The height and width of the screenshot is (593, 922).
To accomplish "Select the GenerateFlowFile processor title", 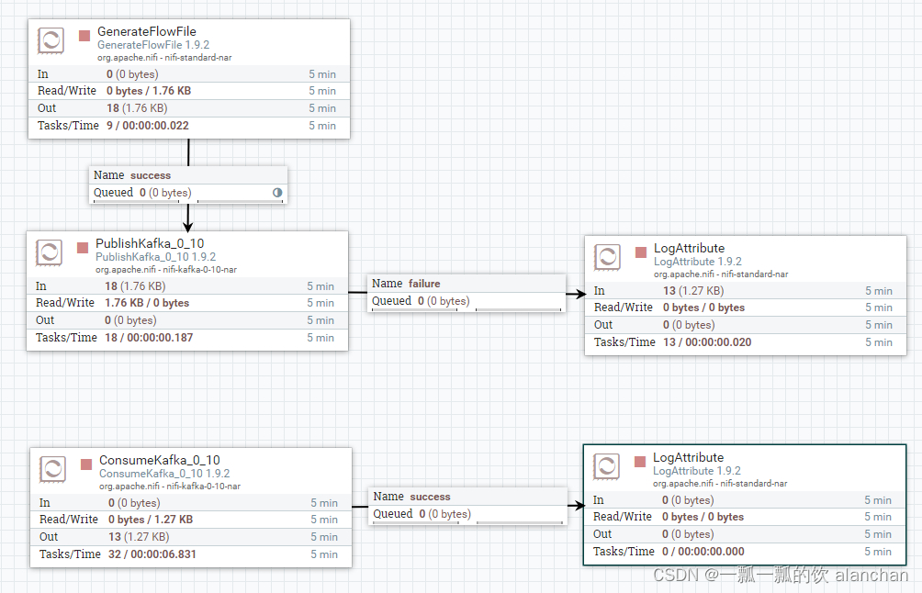I will point(147,32).
